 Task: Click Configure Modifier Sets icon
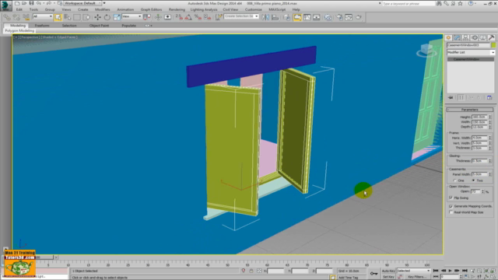click(x=489, y=97)
